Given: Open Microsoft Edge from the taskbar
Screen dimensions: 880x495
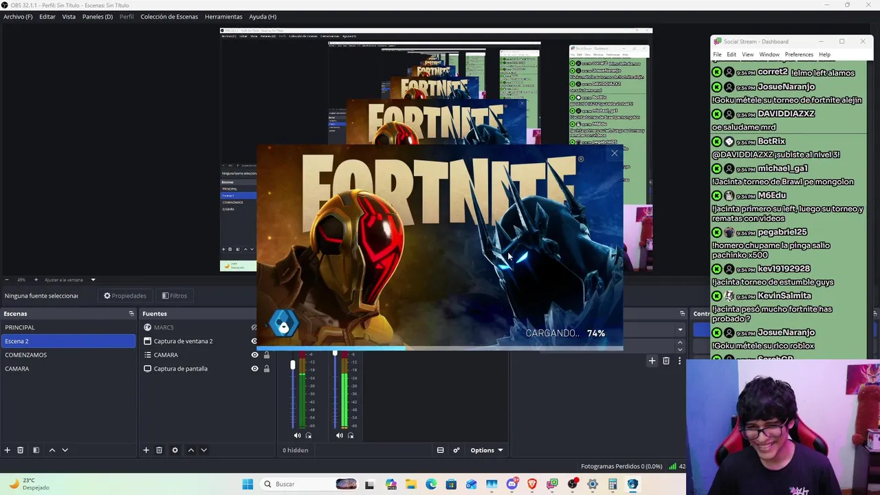Looking at the screenshot, I should tap(431, 484).
